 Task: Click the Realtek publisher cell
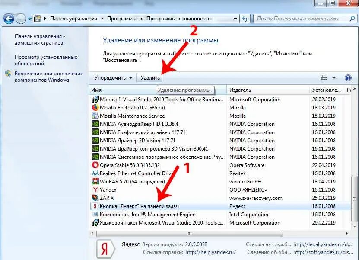(x=238, y=173)
